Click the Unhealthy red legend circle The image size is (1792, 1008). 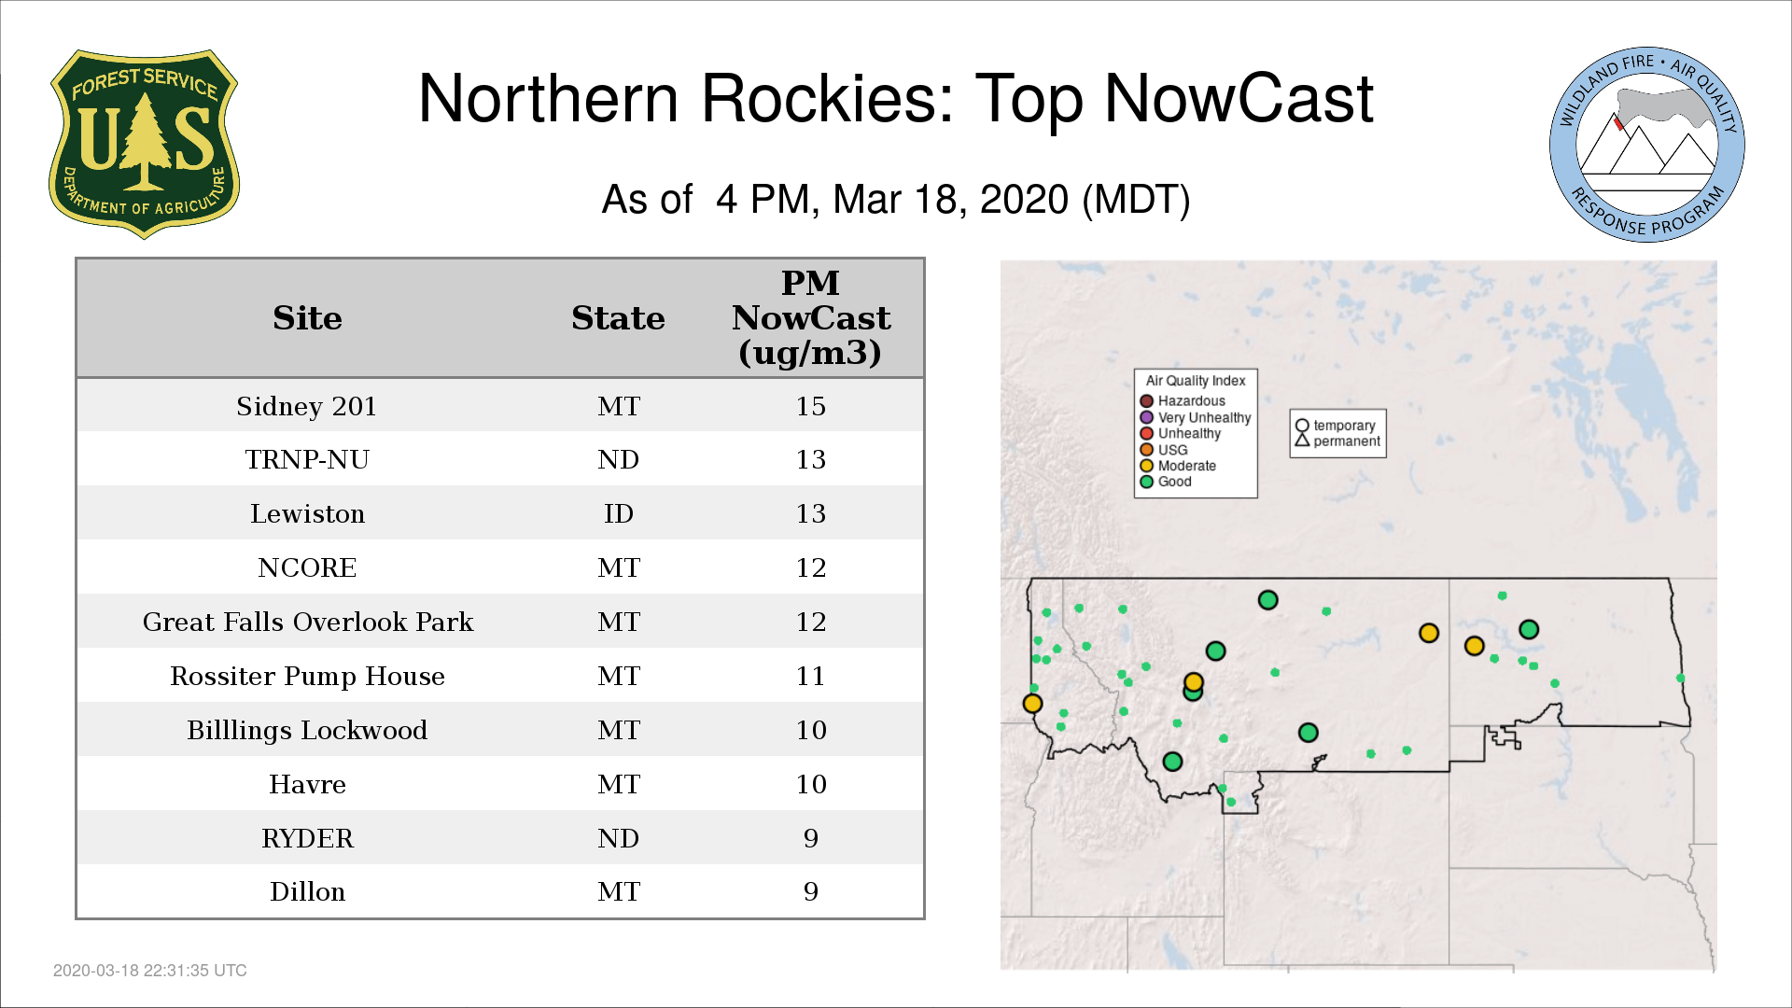click(1146, 433)
